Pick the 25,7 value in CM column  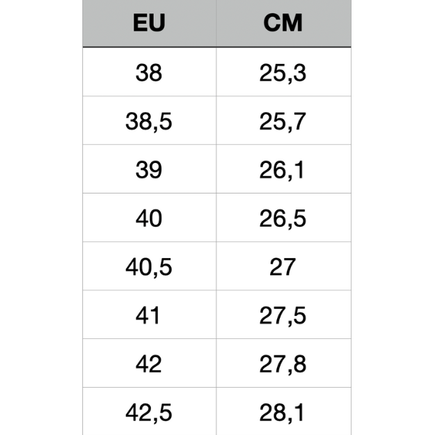(x=283, y=120)
